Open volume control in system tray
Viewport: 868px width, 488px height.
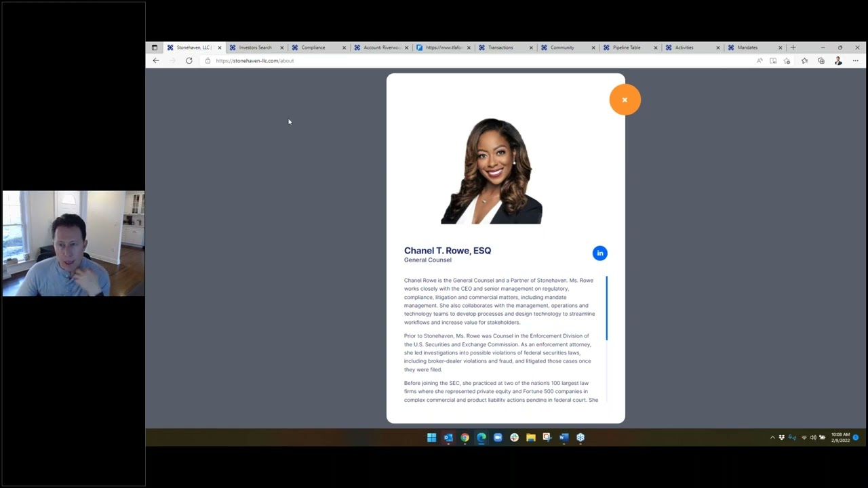(813, 438)
